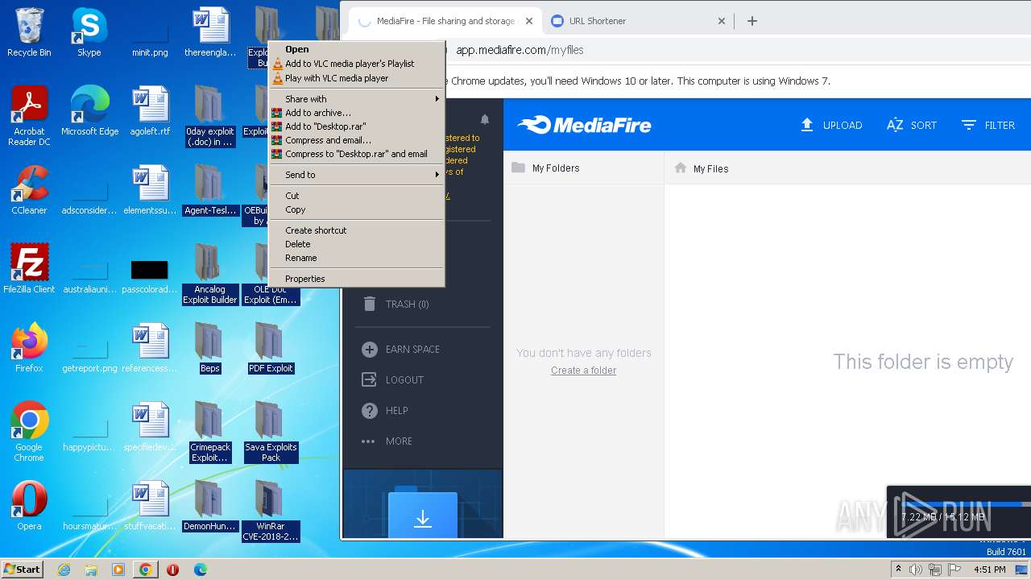
Task: Choose Compress and email... option
Action: click(356, 140)
